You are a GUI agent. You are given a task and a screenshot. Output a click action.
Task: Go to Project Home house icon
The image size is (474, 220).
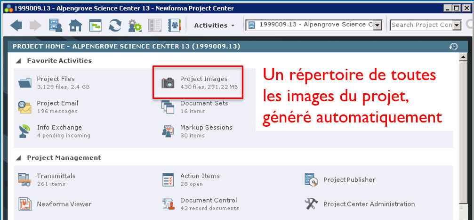pyautogui.click(x=75, y=26)
